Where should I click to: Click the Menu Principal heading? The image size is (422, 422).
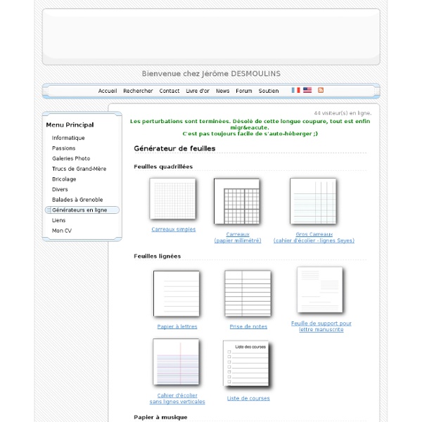tap(70, 125)
